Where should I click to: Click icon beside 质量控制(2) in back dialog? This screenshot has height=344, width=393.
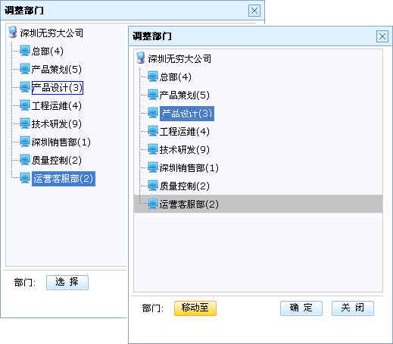click(25, 160)
